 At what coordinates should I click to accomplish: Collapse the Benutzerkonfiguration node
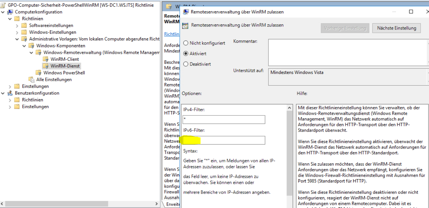point(3,93)
